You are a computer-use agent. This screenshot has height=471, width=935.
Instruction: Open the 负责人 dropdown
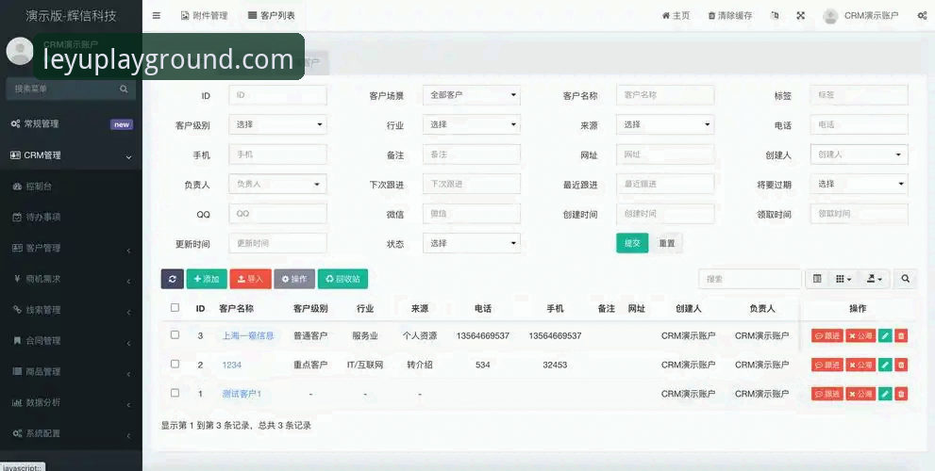(277, 184)
